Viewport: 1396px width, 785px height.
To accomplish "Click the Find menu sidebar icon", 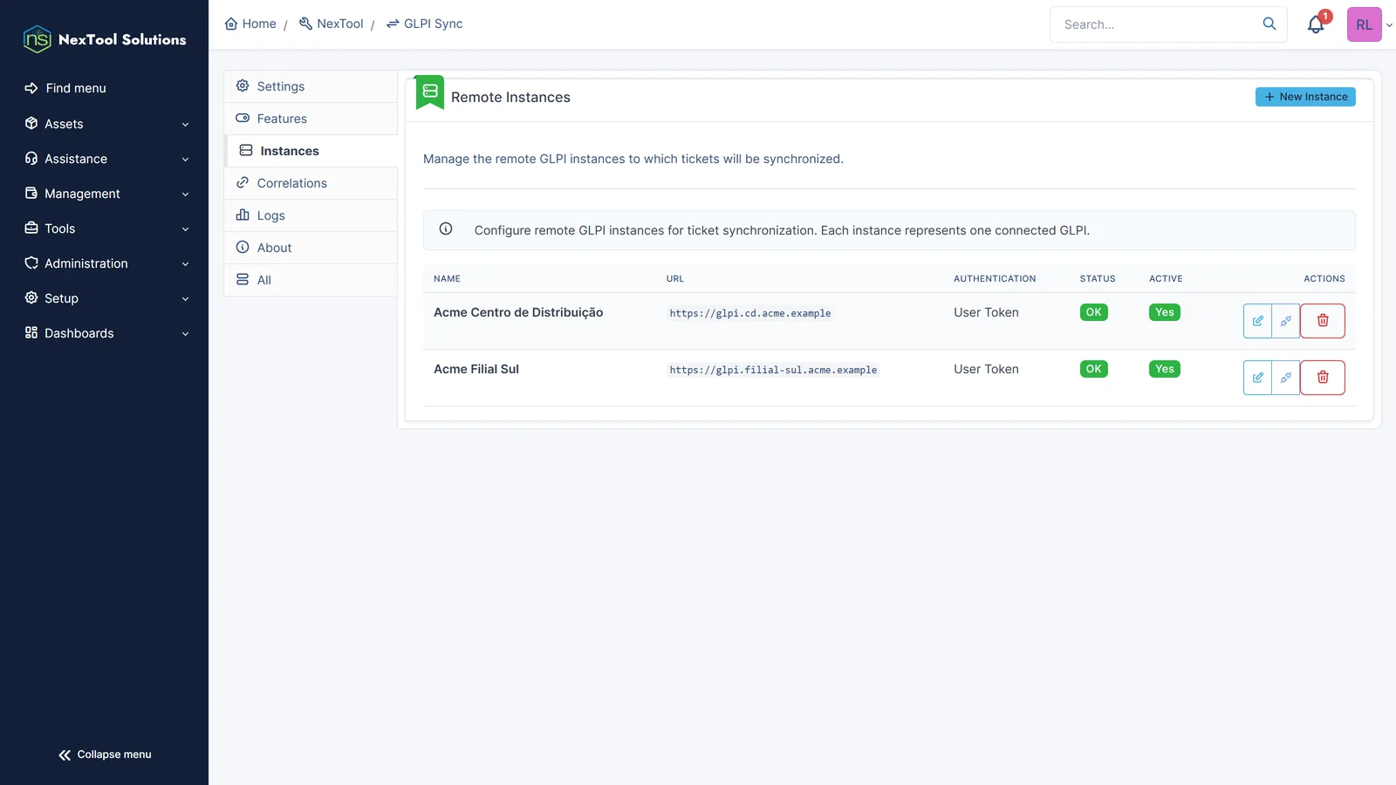I will 31,88.
